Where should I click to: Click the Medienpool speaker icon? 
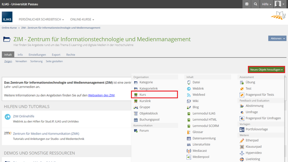[x=189, y=157]
